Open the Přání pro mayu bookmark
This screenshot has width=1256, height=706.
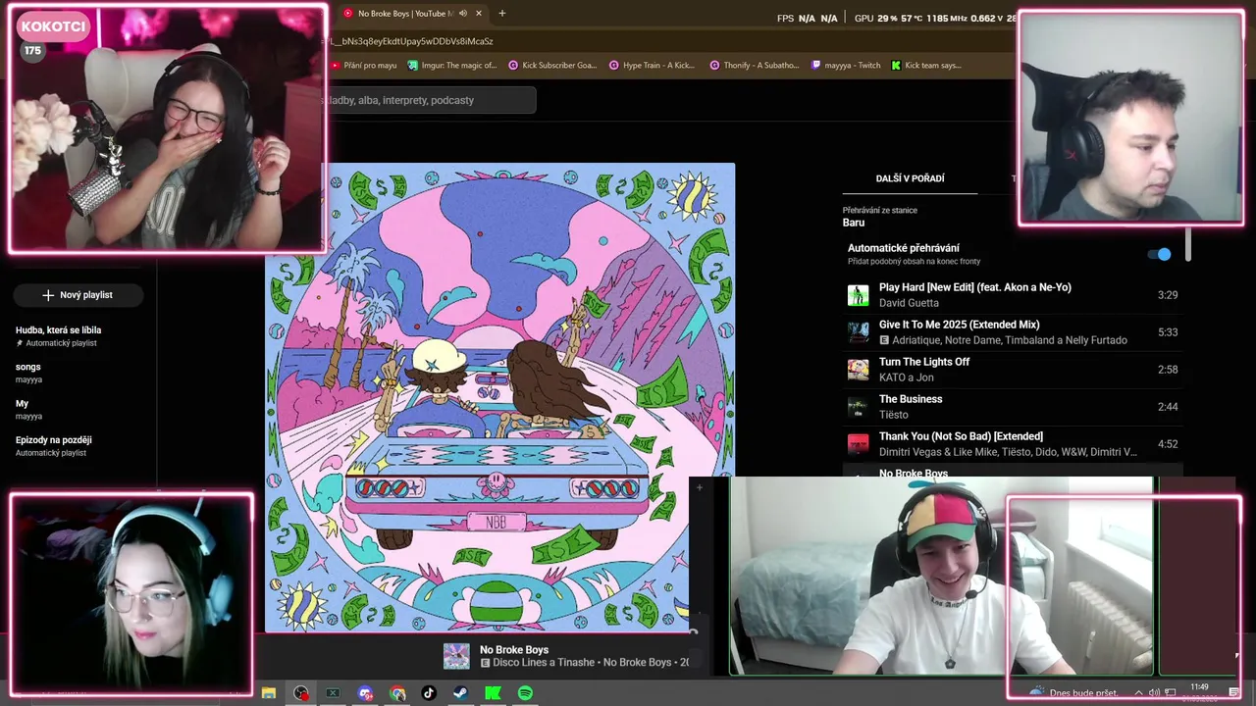(364, 66)
